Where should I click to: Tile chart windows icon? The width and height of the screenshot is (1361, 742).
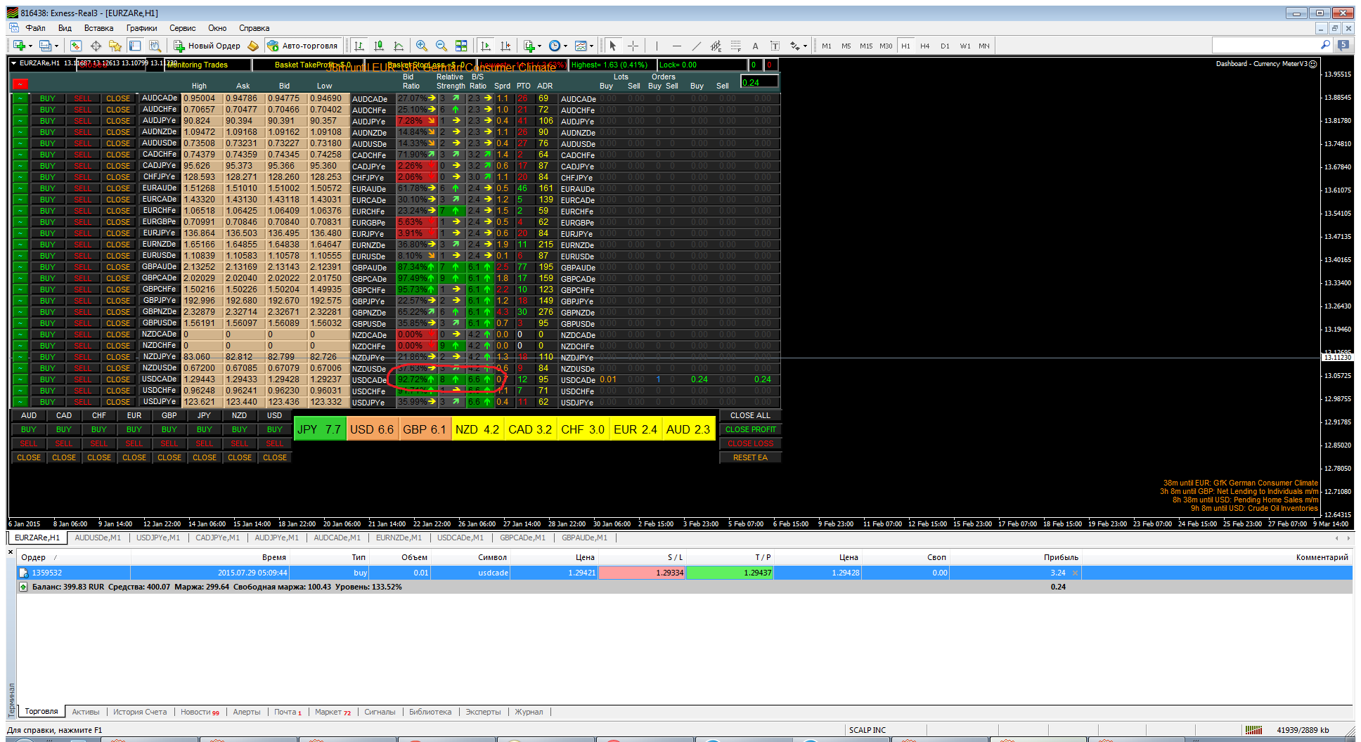pos(461,46)
